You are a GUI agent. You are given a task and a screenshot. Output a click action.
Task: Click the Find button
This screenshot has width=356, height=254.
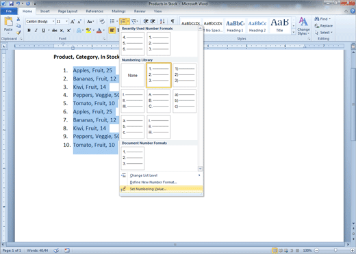322,19
